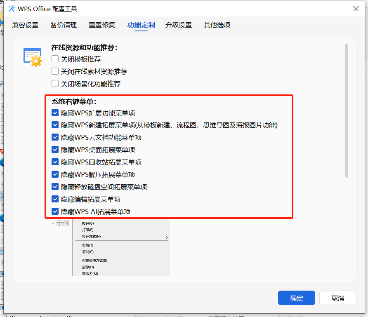Viewport: 368px width, 317px height.
Task: Select the 功能定制 tab
Action: click(141, 25)
